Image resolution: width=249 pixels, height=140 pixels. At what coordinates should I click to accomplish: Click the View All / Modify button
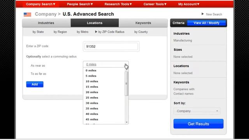coord(207,23)
